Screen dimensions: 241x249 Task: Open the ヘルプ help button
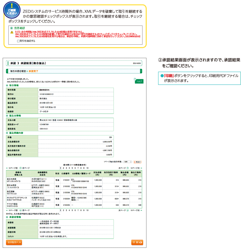click(139, 81)
